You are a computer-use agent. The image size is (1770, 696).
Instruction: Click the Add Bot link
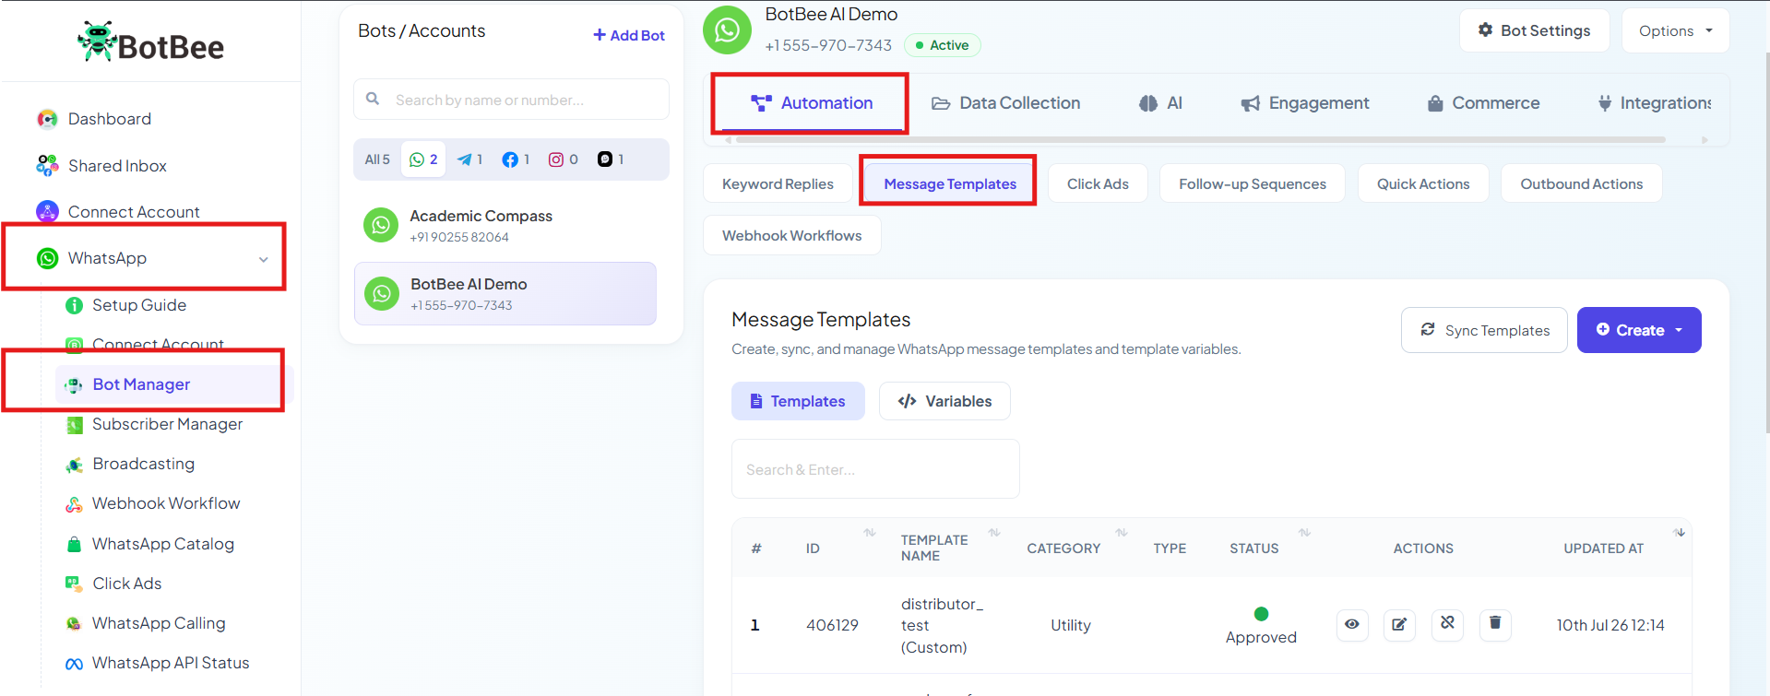tap(629, 35)
